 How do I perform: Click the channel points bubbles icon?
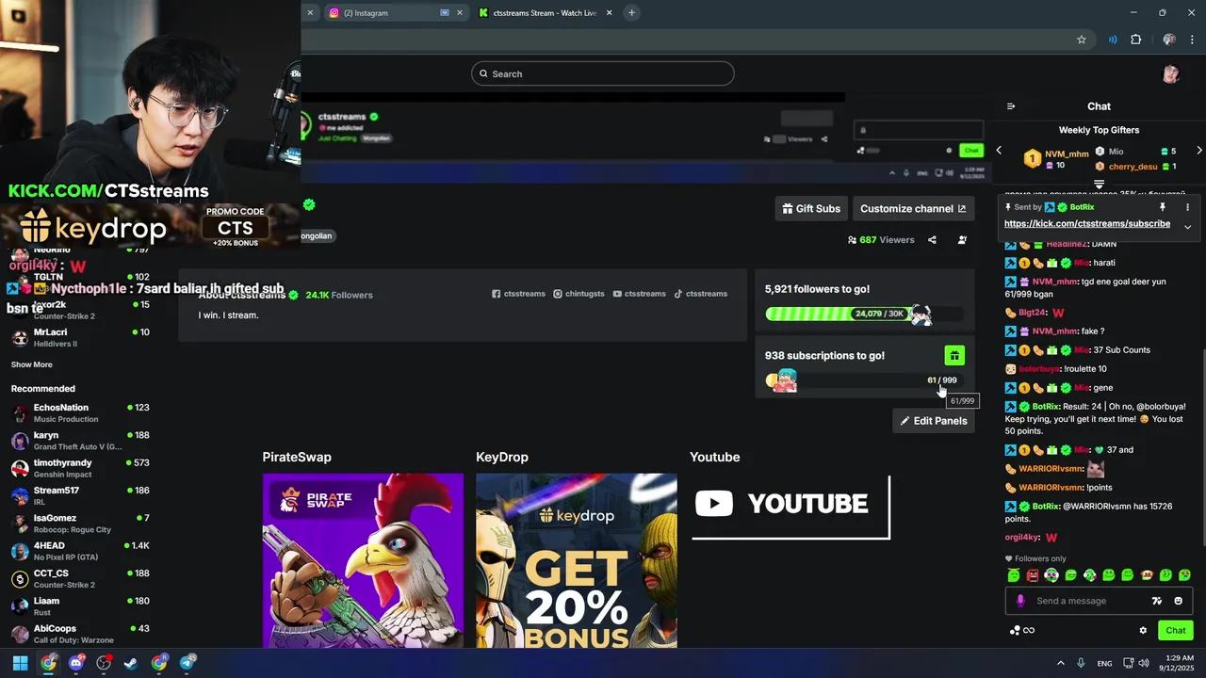pos(1015,631)
